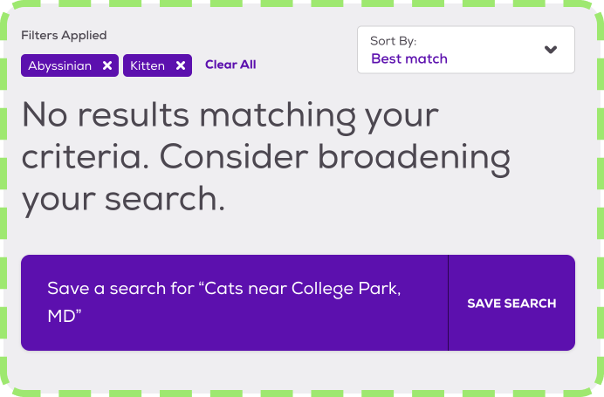This screenshot has width=604, height=397.
Task: Click the "criteria. Consider broadening" heading line
Action: tap(266, 158)
